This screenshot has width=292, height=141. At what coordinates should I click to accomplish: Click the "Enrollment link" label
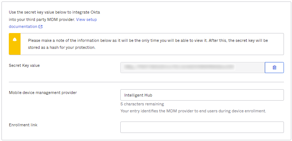pyautogui.click(x=23, y=125)
